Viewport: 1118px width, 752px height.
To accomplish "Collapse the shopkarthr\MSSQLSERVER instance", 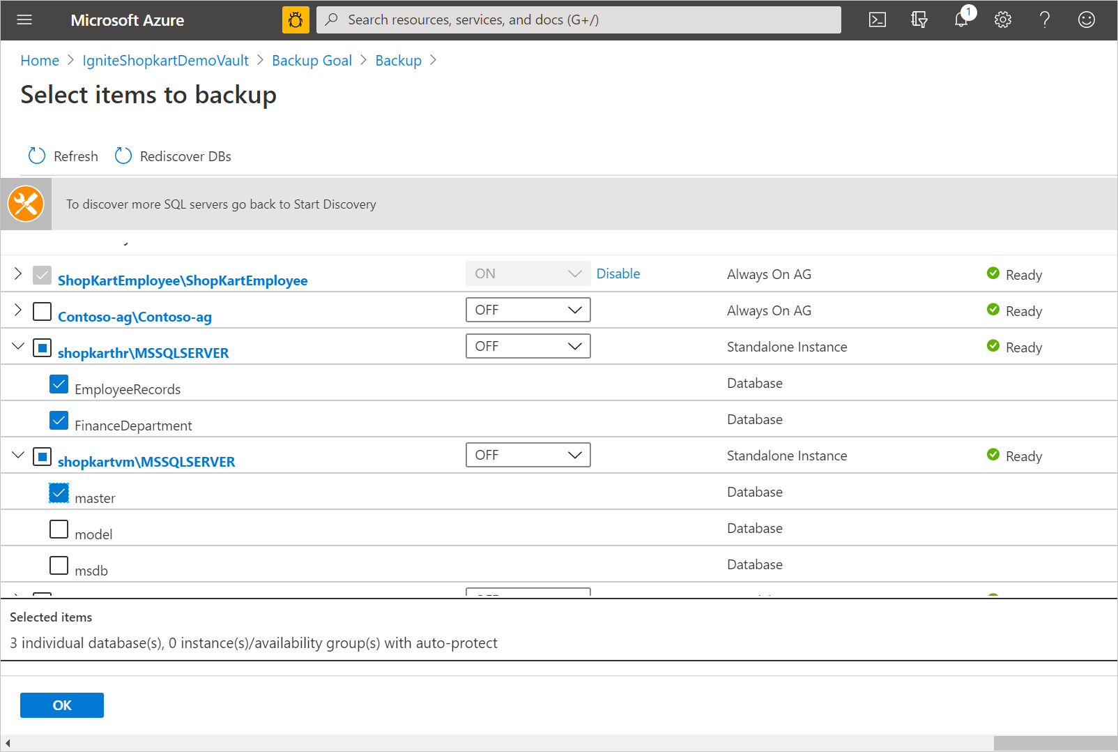I will pyautogui.click(x=17, y=347).
